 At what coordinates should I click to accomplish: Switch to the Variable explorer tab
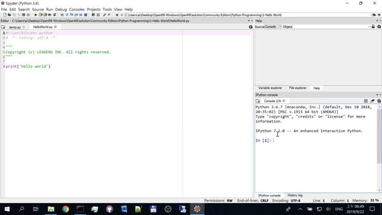tap(270, 88)
